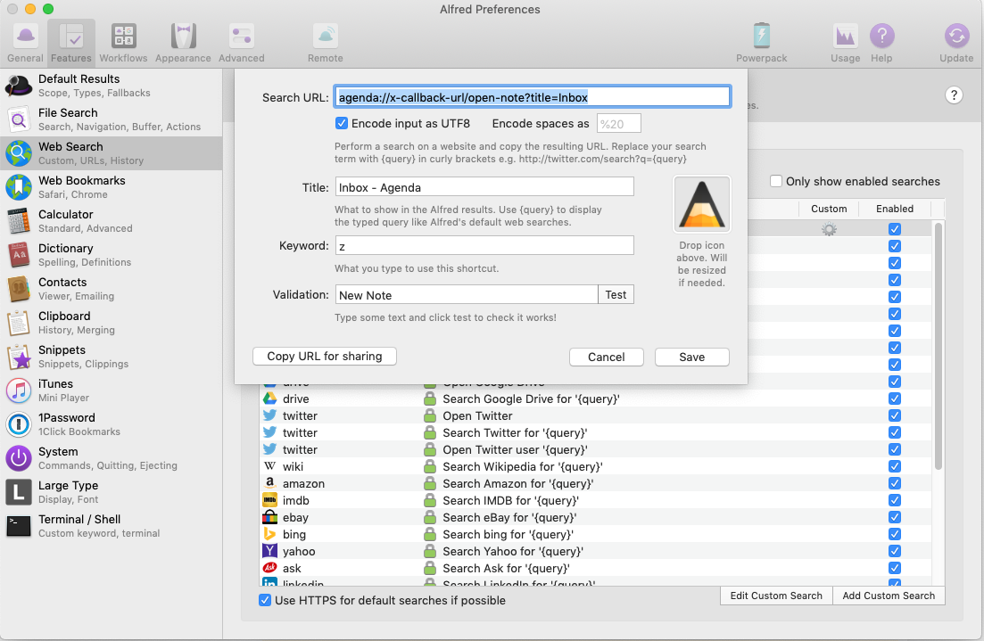Open the General preferences tab
The image size is (984, 641).
(x=25, y=43)
